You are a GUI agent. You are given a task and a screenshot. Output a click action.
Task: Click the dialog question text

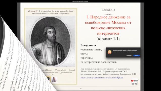click(x=125, y=51)
